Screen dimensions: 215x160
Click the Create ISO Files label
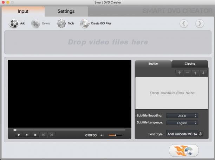(101, 24)
